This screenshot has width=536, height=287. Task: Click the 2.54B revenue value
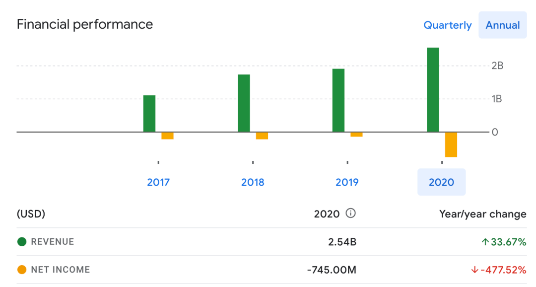point(342,242)
